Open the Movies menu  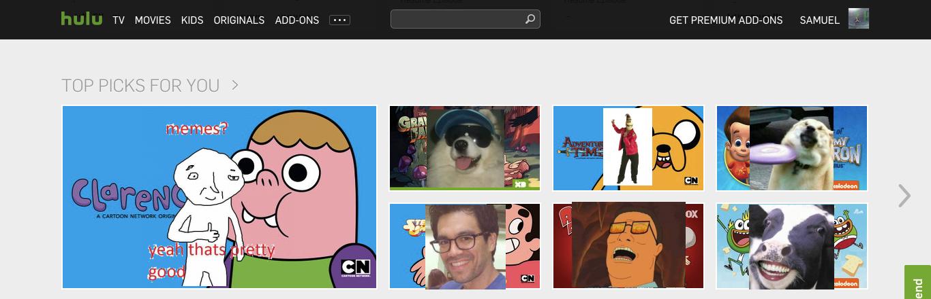click(153, 20)
